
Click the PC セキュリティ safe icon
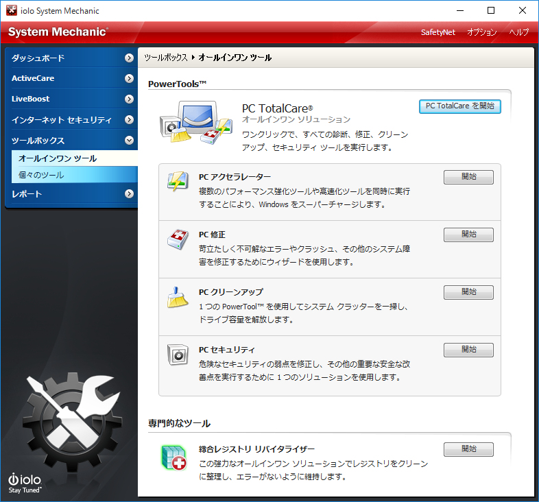click(178, 355)
